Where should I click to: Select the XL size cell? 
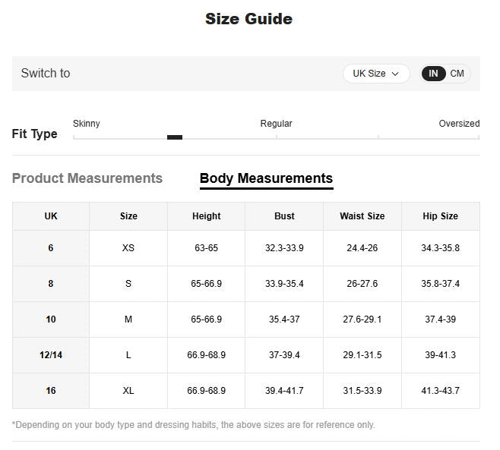coord(128,391)
